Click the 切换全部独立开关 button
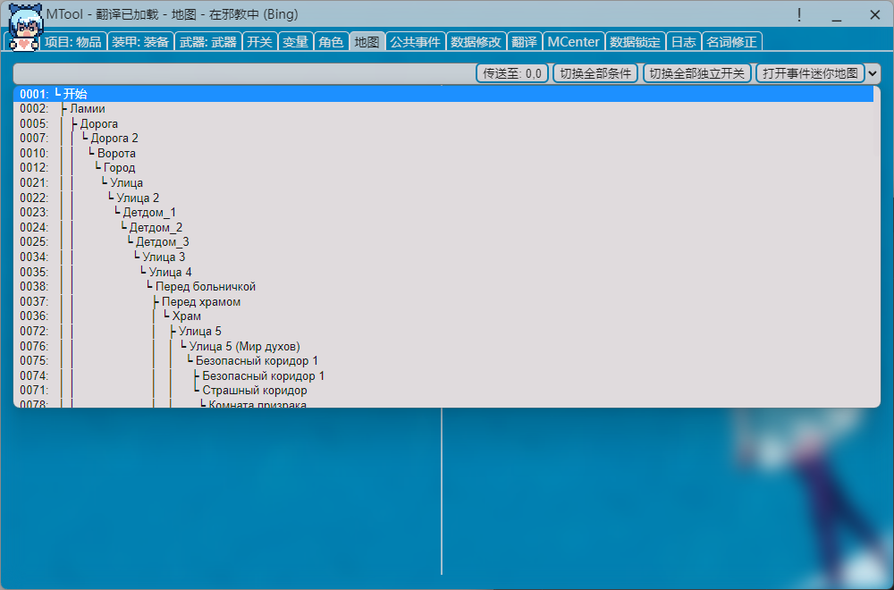The width and height of the screenshot is (894, 590). [x=696, y=73]
